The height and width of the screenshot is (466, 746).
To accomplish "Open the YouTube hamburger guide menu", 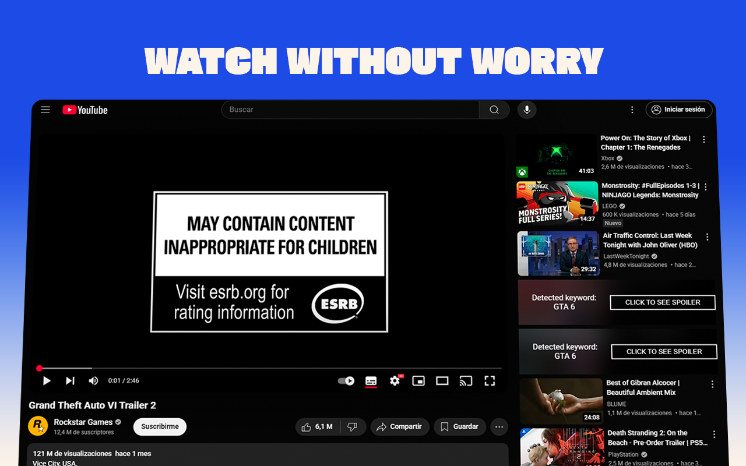I will (x=45, y=110).
